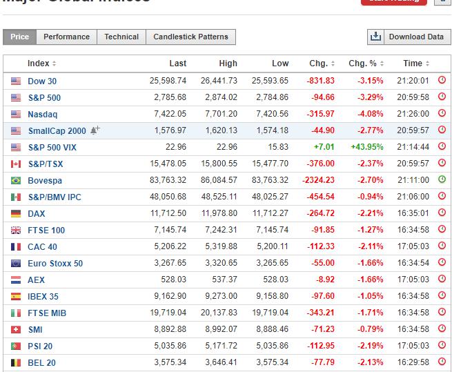Image resolution: width=452 pixels, height=372 pixels.
Task: Sort by the Time column arrows
Action: coord(427,63)
